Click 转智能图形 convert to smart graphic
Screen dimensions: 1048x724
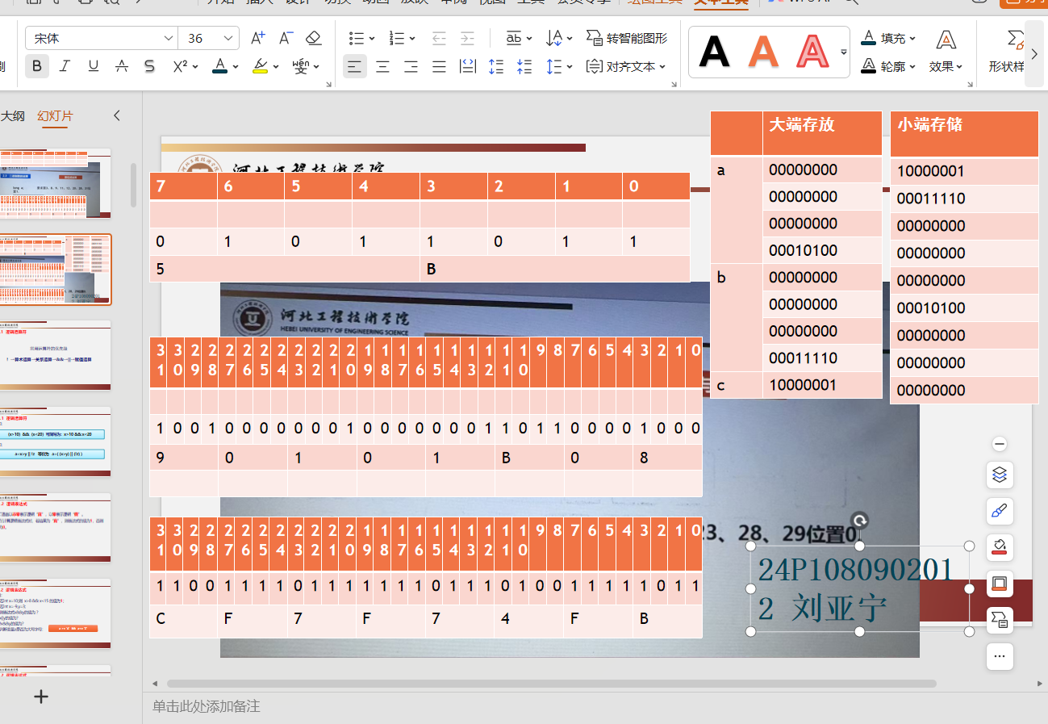[x=627, y=38]
